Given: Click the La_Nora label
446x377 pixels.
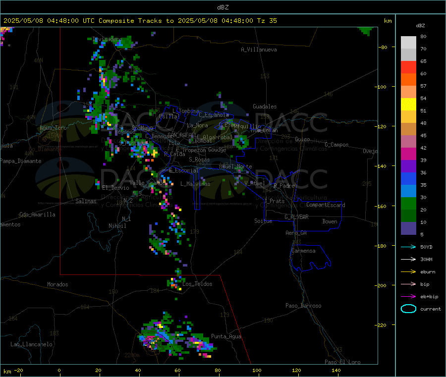Looking at the screenshot, I should click(197, 125).
